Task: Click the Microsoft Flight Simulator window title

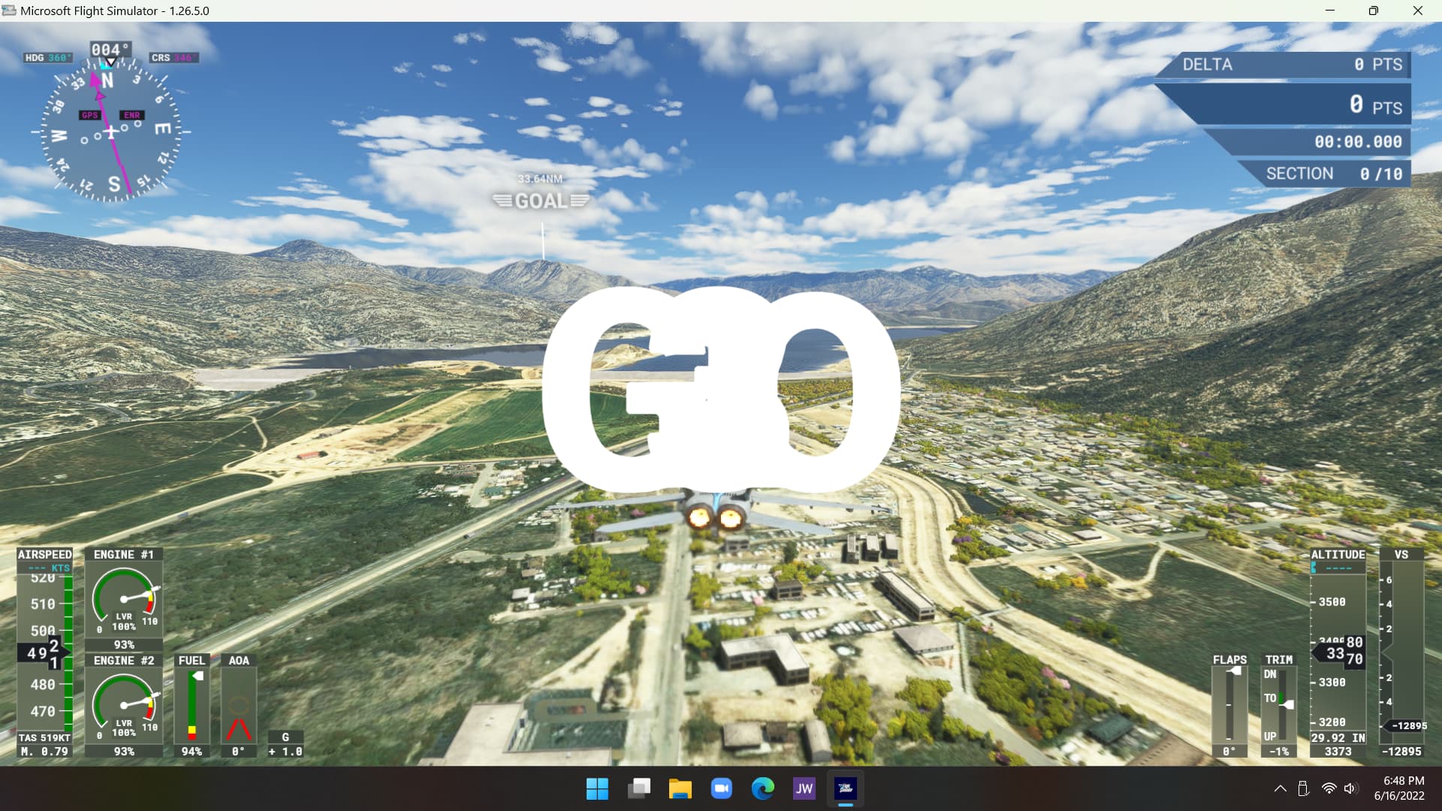Action: click(114, 11)
